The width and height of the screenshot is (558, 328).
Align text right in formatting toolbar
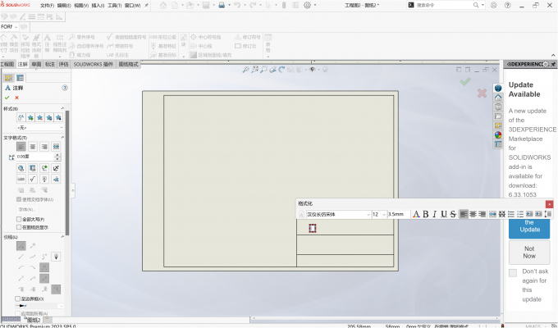pos(482,214)
